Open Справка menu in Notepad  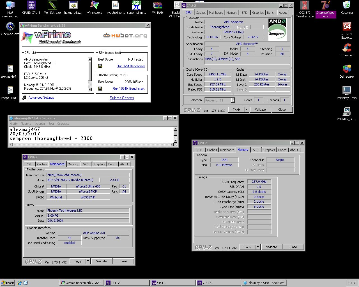point(63,124)
